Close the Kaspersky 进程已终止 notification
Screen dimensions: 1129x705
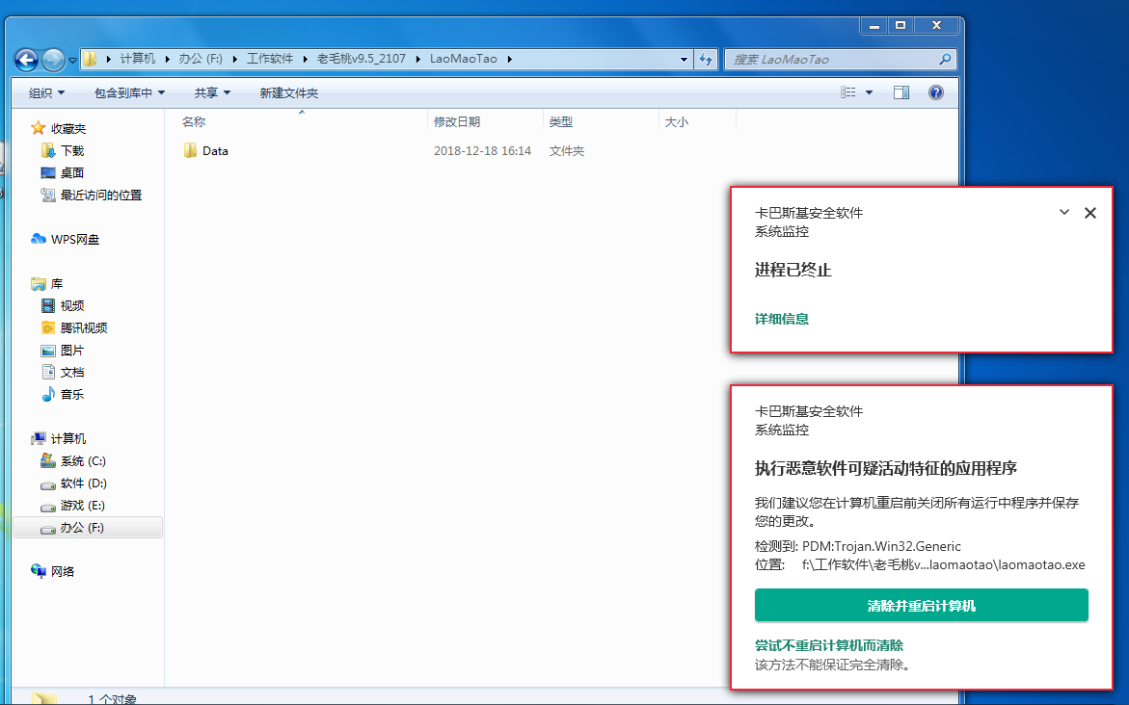coord(1090,213)
